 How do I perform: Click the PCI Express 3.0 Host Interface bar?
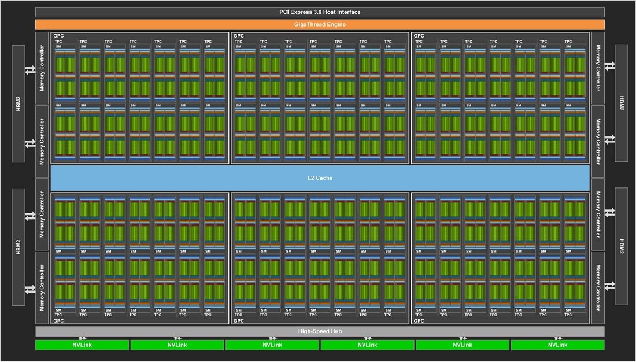pos(320,12)
